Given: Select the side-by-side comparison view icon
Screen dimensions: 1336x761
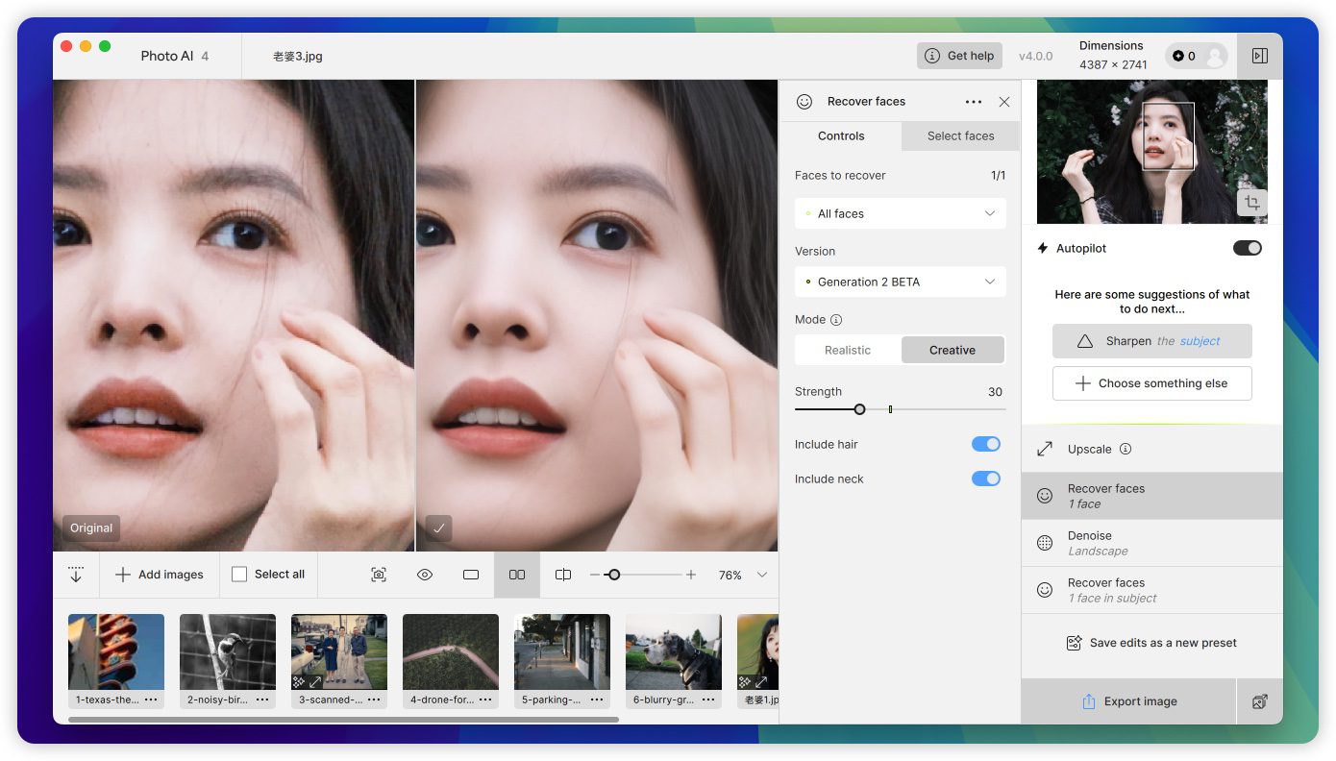Looking at the screenshot, I should point(517,575).
